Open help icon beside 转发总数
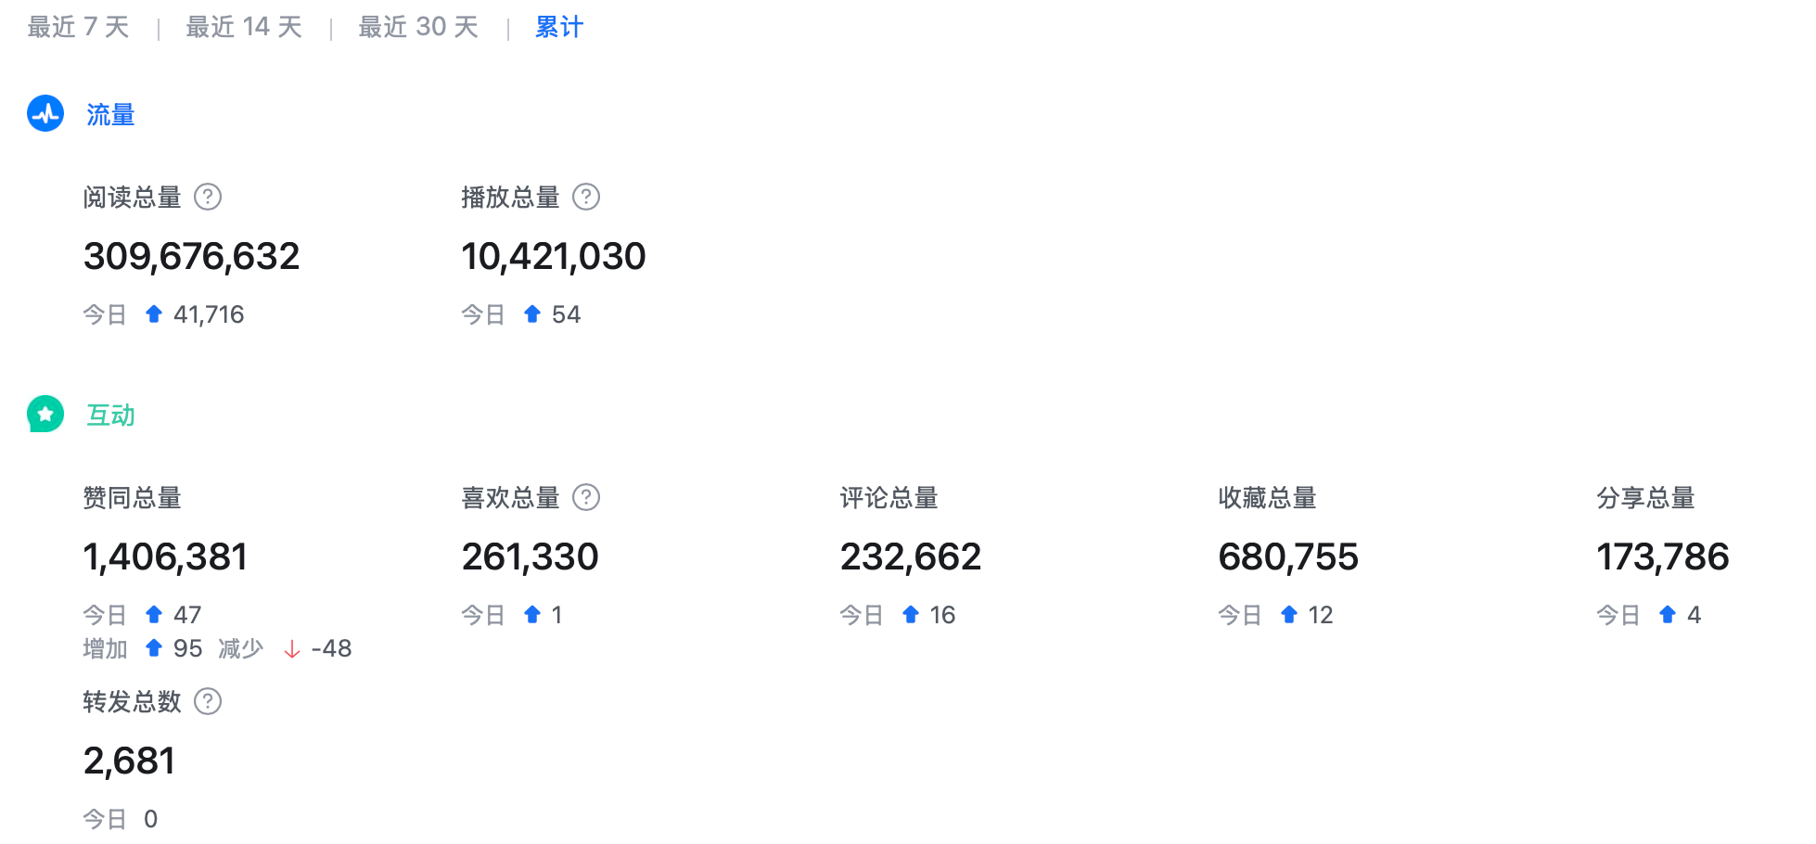 [208, 701]
